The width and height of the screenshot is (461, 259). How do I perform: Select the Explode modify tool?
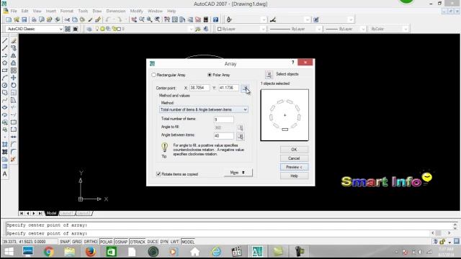(x=14, y=159)
